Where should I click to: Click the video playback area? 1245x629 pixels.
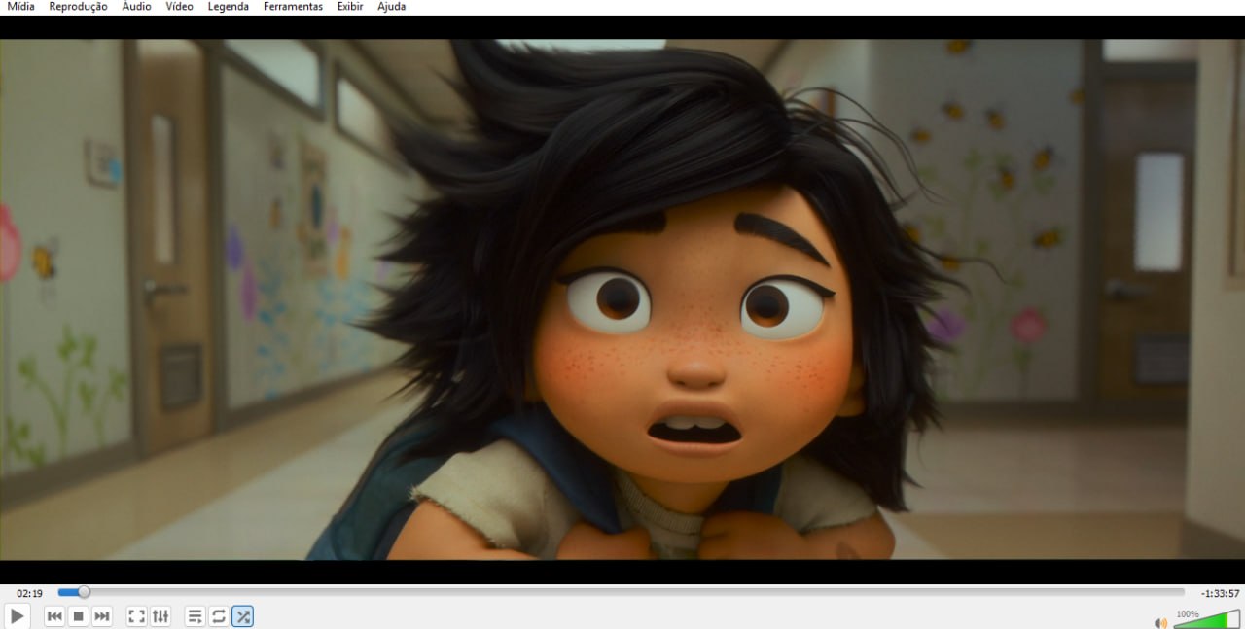coord(622,299)
